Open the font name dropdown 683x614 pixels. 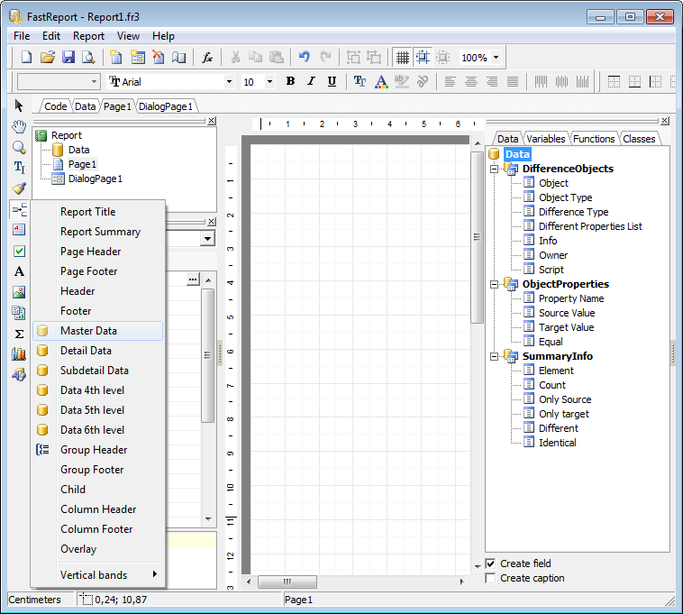(229, 81)
